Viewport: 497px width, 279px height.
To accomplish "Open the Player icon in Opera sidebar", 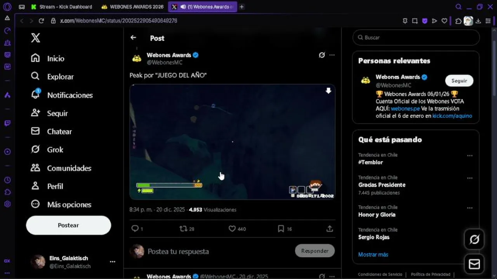I will [7, 152].
